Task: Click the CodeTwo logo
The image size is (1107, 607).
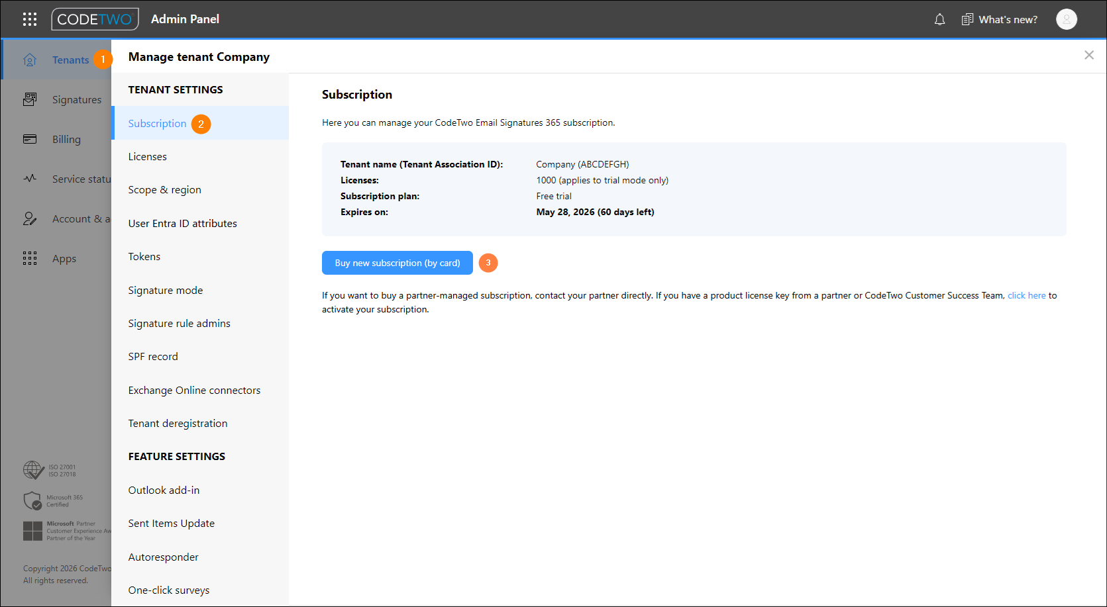Action: tap(95, 19)
